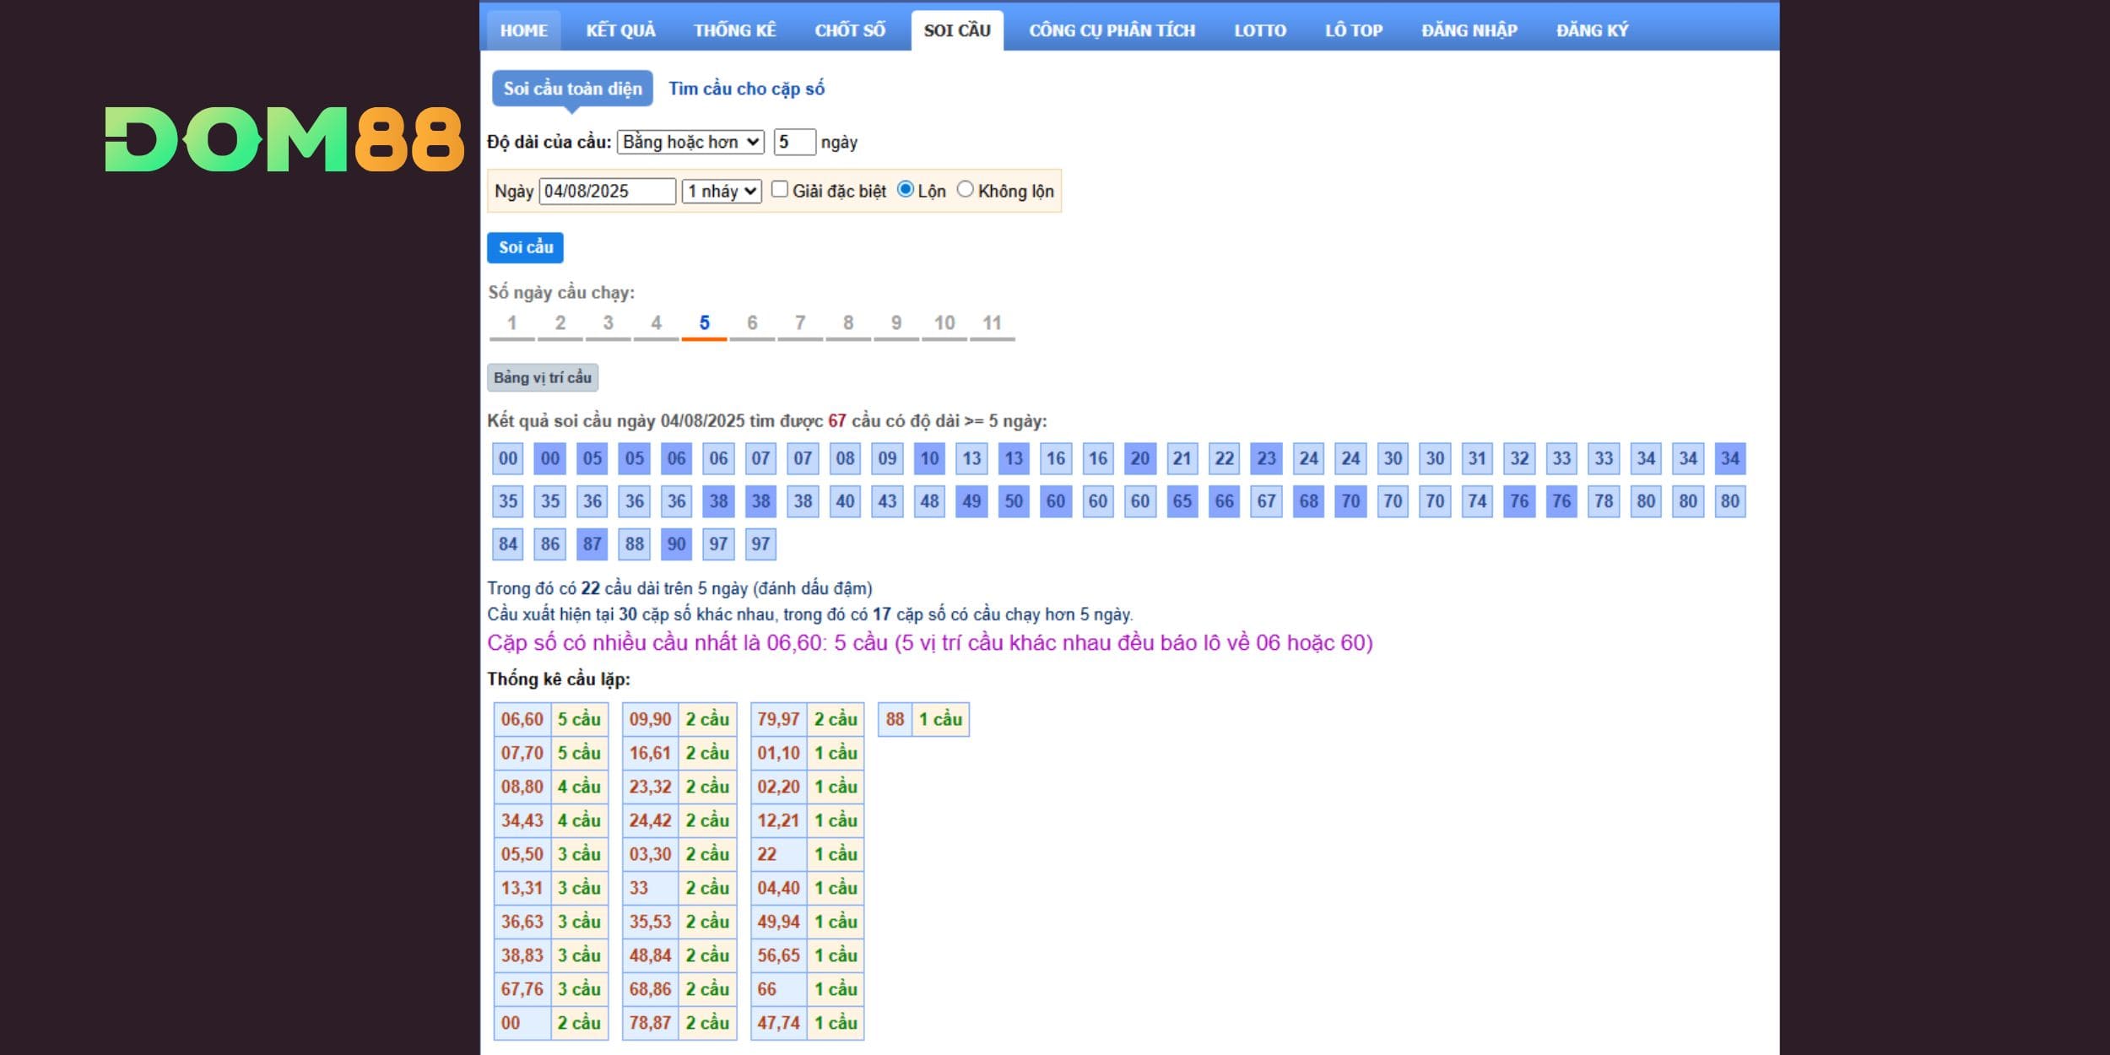The image size is (2110, 1055).
Task: Open the 1 nháy dropdown
Action: pyautogui.click(x=722, y=191)
